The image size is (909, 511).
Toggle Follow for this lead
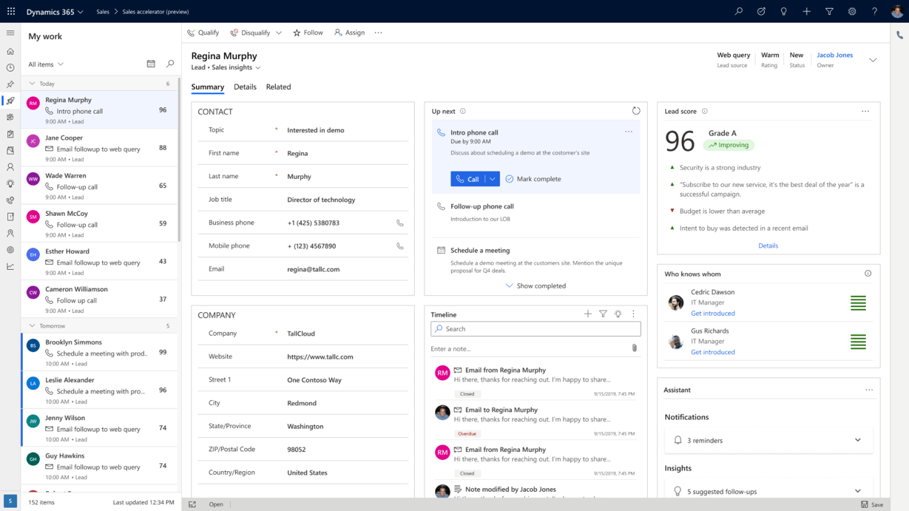point(308,32)
